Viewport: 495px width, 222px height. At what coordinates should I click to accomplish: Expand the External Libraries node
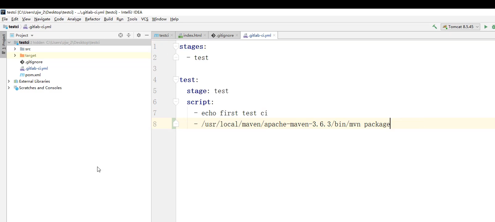[9, 81]
